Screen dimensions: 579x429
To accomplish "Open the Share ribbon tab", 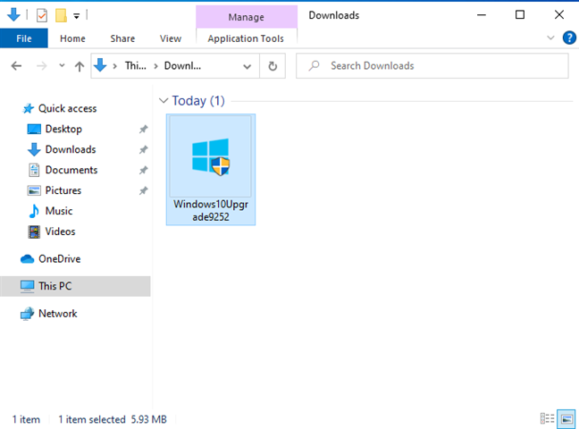I will point(122,38).
